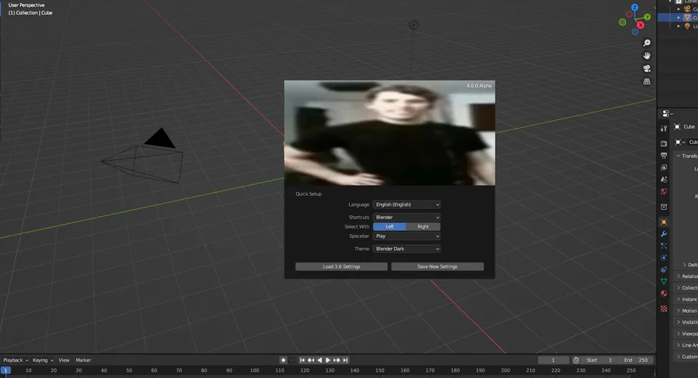698x378 pixels.
Task: Open the Theme dropdown set to Blender Dark
Action: tap(407, 249)
